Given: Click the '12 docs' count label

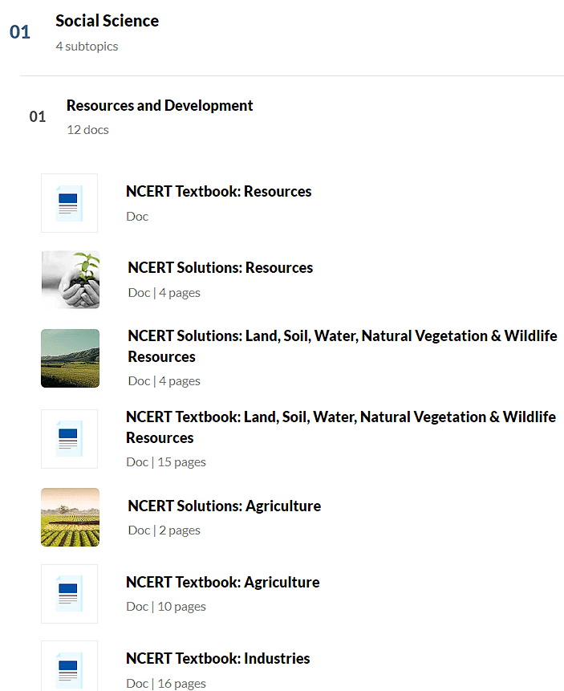Looking at the screenshot, I should pyautogui.click(x=87, y=130).
